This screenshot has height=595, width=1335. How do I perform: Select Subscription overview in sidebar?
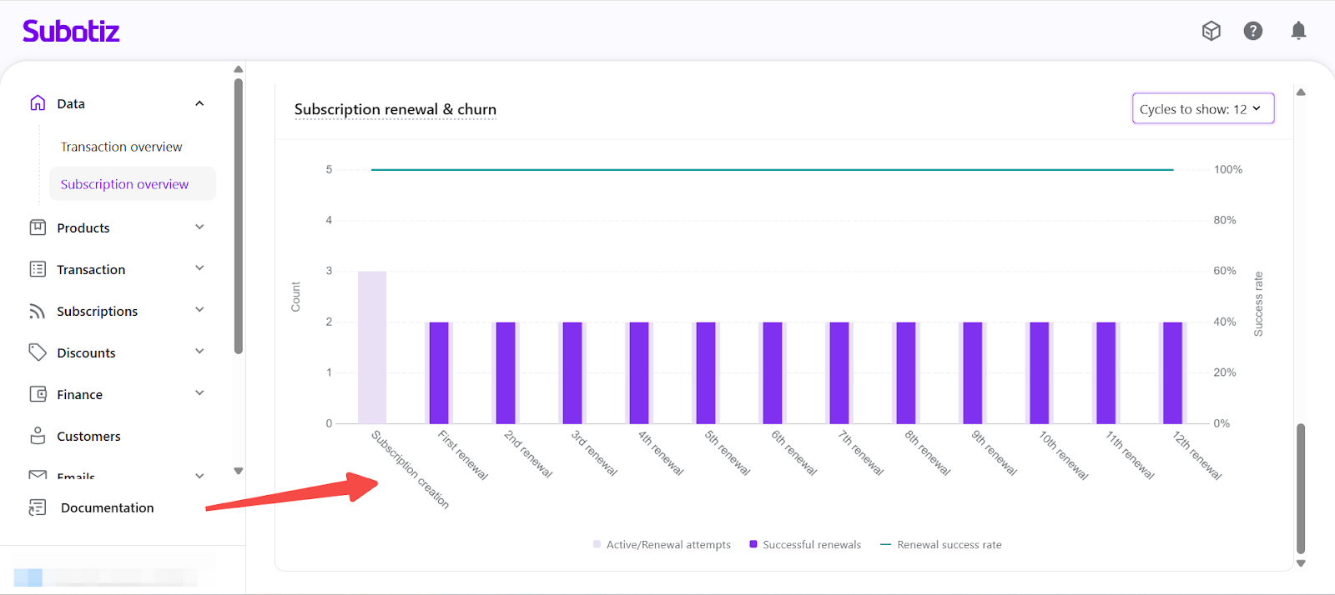[x=124, y=184]
